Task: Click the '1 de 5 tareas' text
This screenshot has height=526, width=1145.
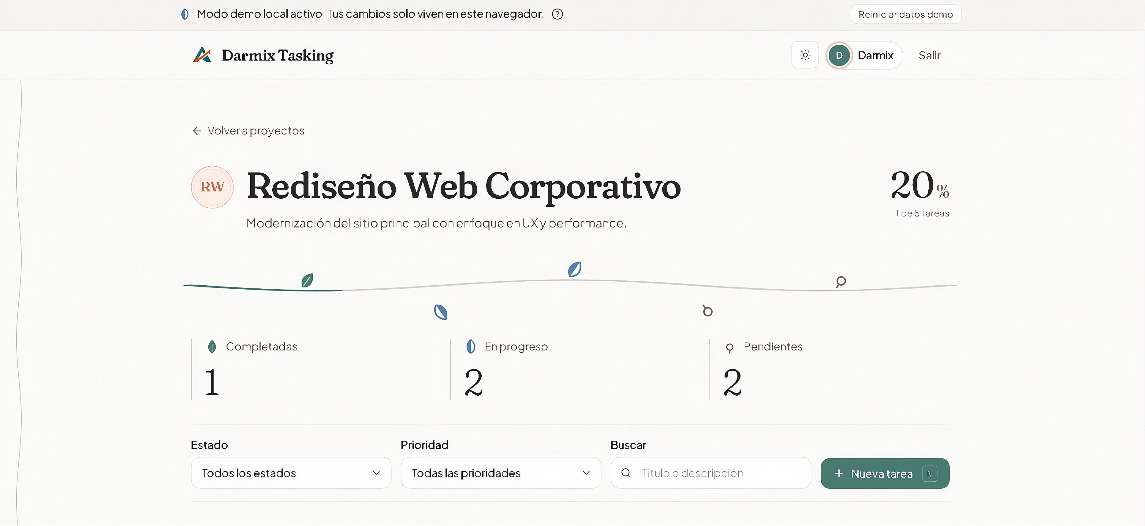Action: pyautogui.click(x=922, y=214)
